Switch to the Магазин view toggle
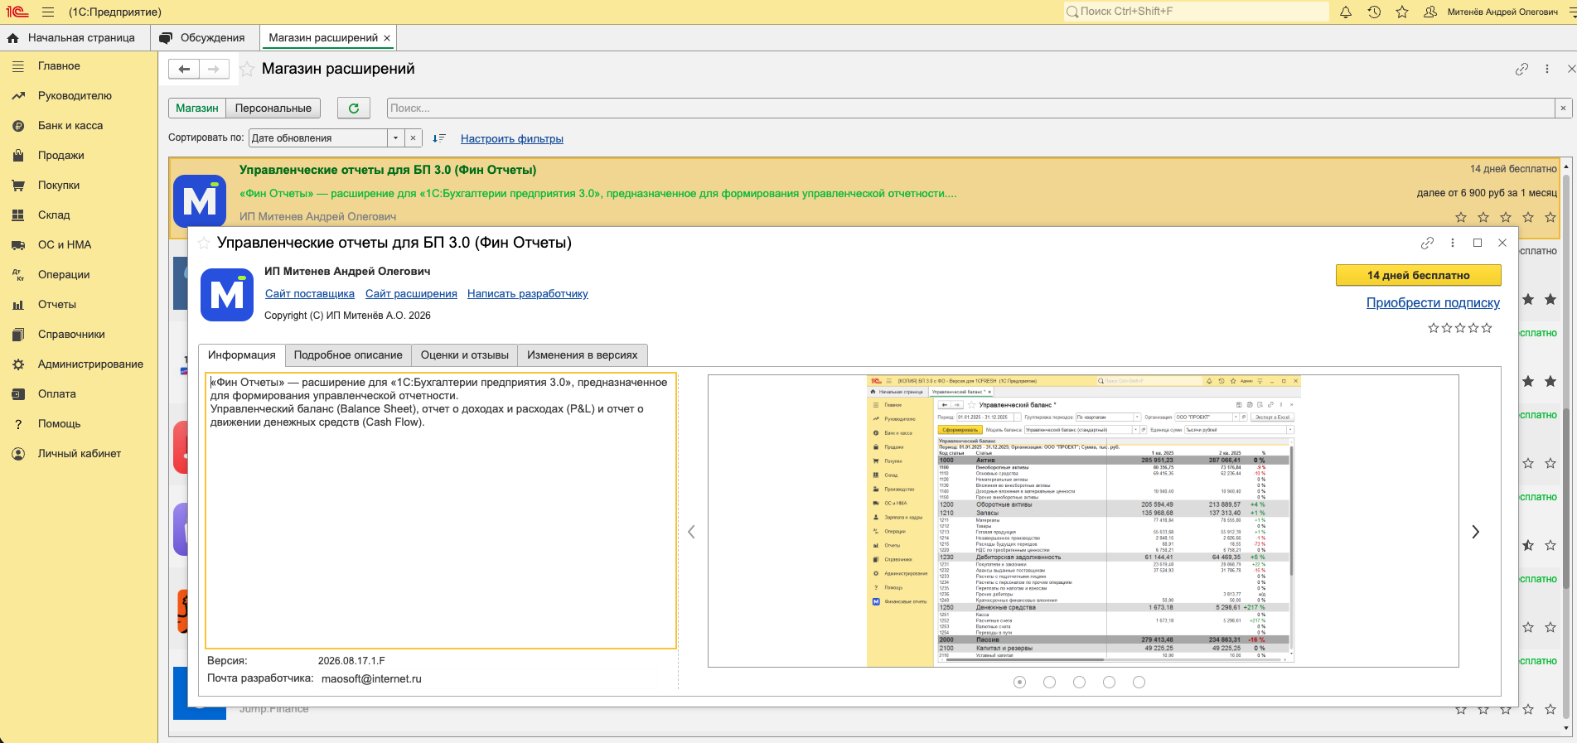1577x743 pixels. pyautogui.click(x=197, y=109)
